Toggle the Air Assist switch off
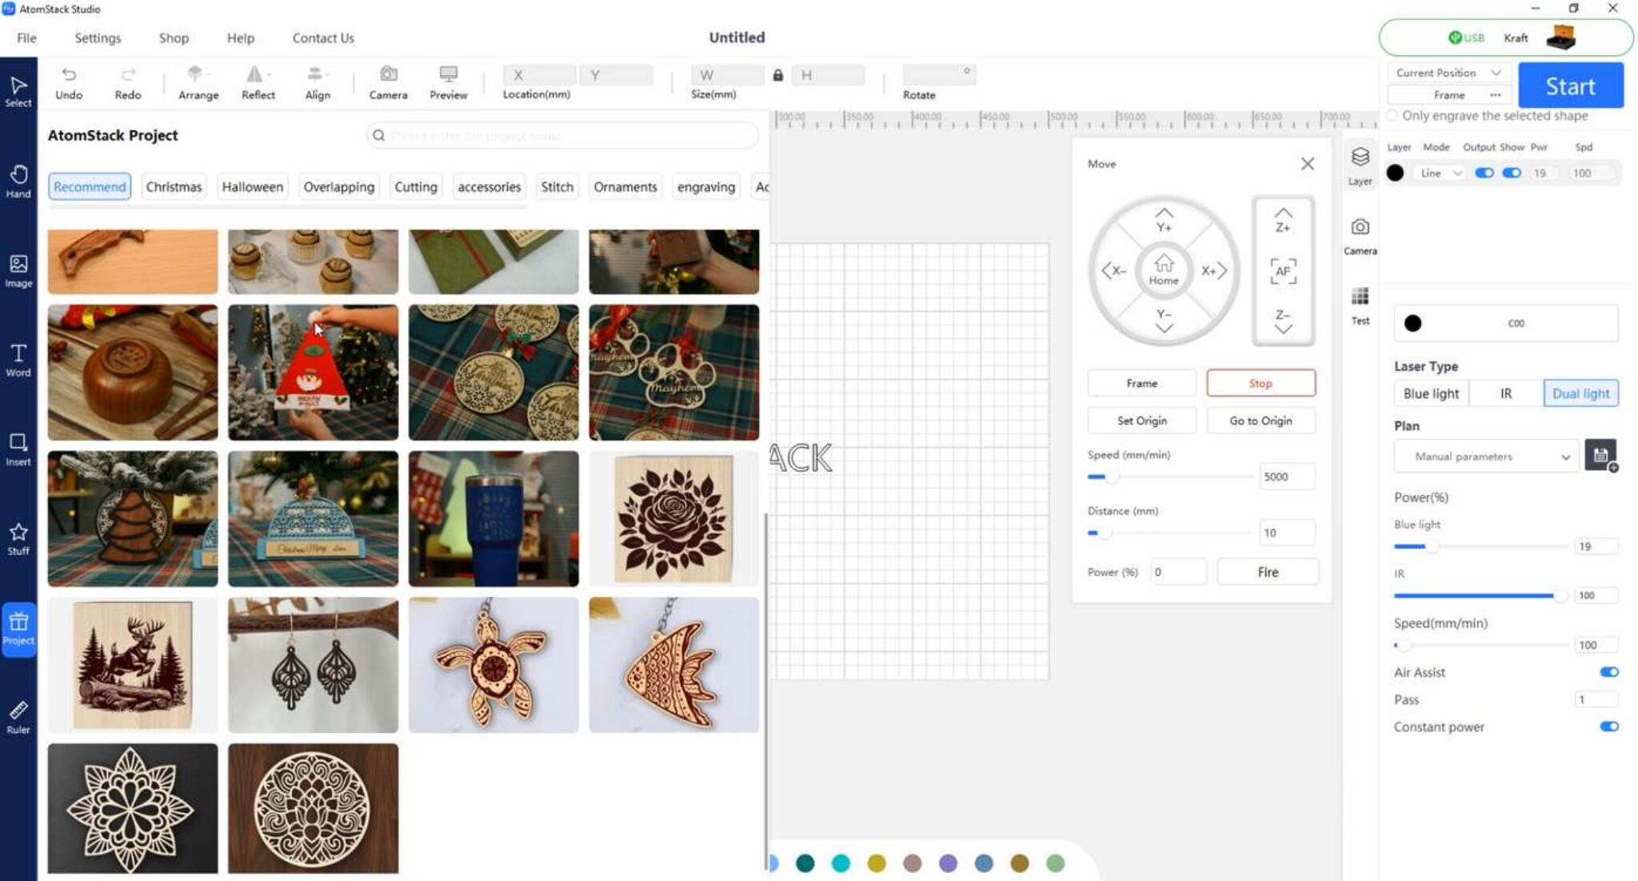This screenshot has height=881, width=1638. [1610, 672]
